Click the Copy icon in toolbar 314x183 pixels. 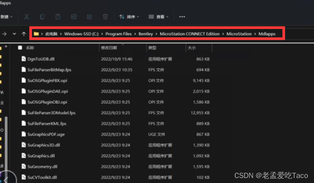click(42, 17)
